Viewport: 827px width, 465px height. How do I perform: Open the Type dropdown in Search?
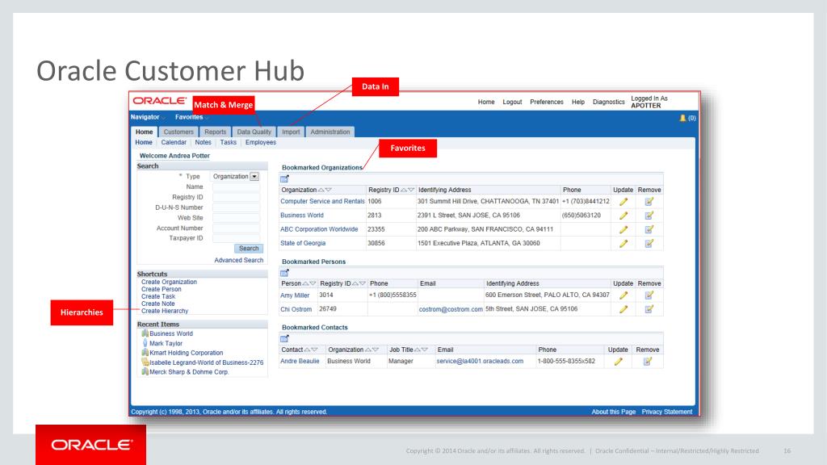pos(254,177)
